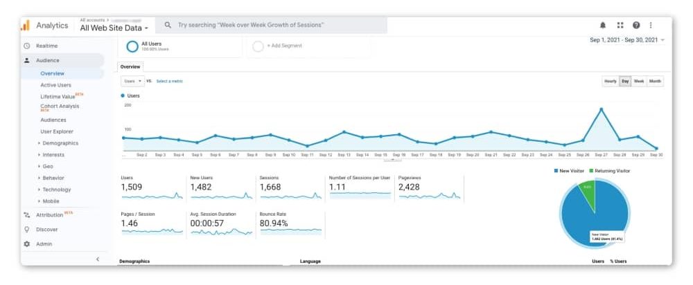The image size is (693, 285).
Task: Click the New Users card 1,482
Action: pyautogui.click(x=222, y=187)
